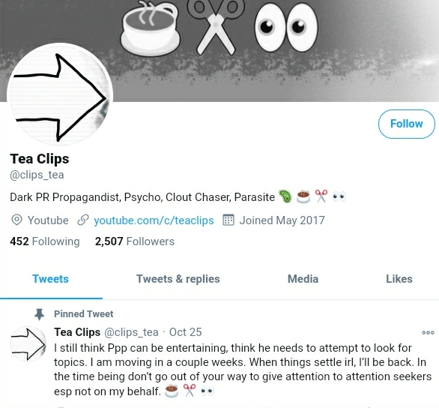The width and height of the screenshot is (439, 408).
Task: Click the scissors emoji in the bio
Action: point(321,196)
